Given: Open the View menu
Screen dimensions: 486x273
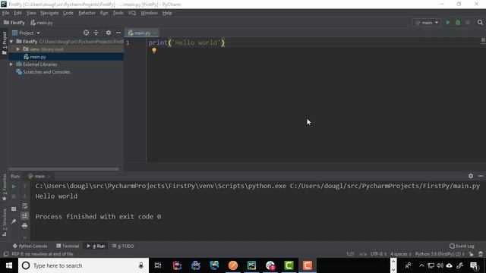Looking at the screenshot, I should [x=31, y=13].
